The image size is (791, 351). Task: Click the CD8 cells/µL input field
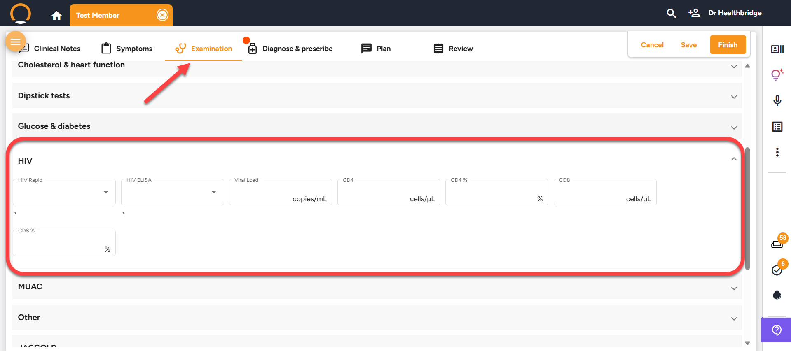[605, 192]
